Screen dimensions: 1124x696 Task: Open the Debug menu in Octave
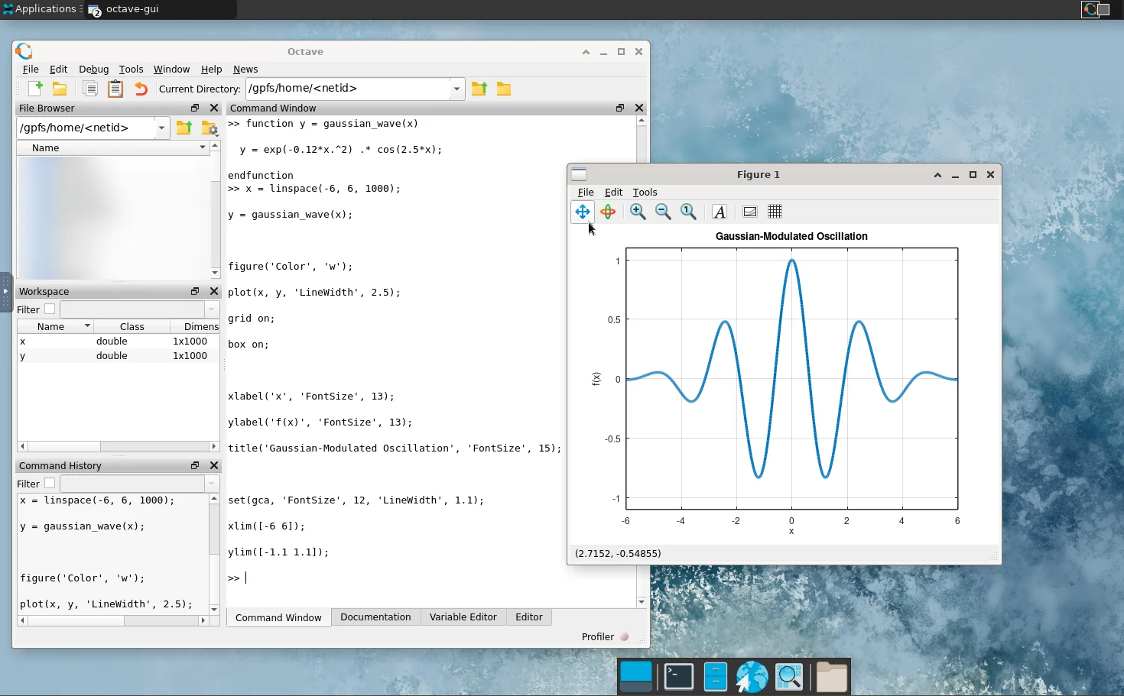94,69
